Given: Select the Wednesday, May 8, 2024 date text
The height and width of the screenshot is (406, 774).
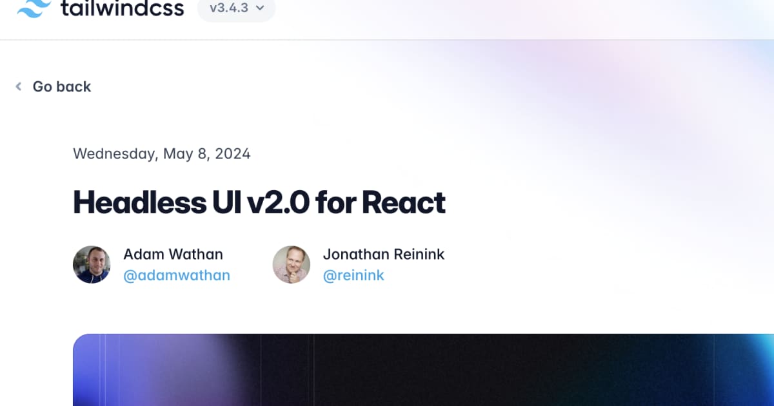Looking at the screenshot, I should 162,153.
